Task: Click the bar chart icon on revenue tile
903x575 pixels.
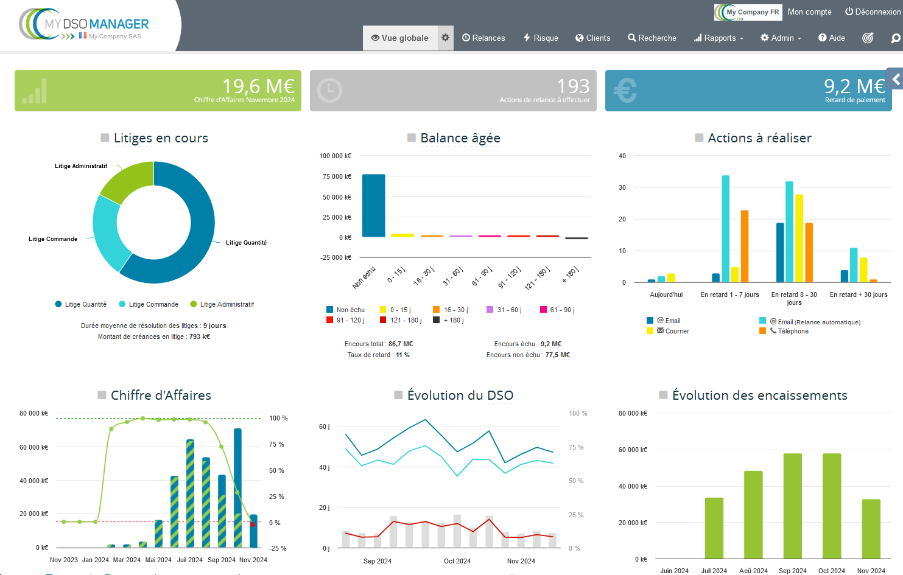Action: [x=35, y=91]
